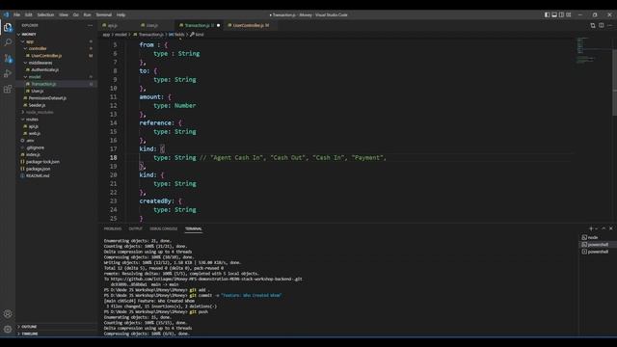This screenshot has height=347, width=617.
Task: Expand the Outline section
Action: 29,327
